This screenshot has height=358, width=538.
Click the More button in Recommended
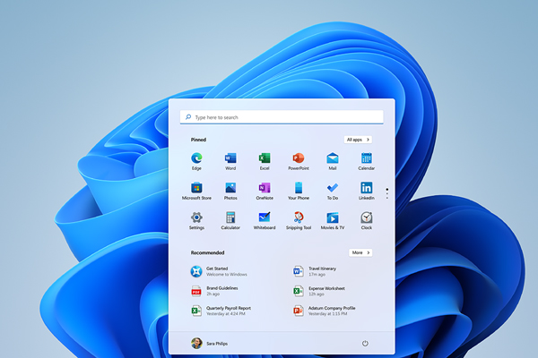[360, 252]
